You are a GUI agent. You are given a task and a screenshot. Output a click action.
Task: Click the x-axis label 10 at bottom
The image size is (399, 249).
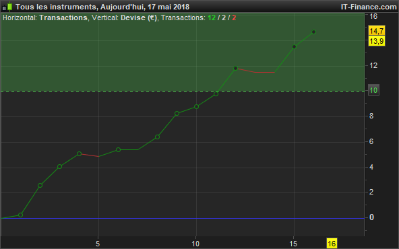click(195, 244)
